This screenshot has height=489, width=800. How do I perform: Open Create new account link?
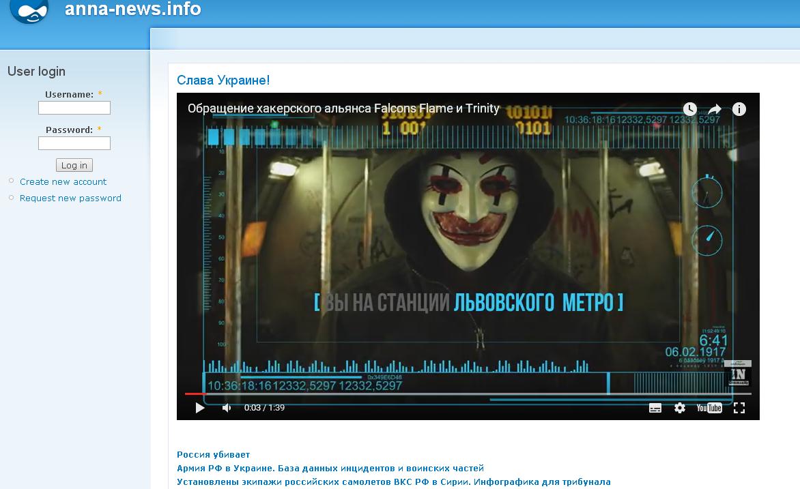pos(63,181)
